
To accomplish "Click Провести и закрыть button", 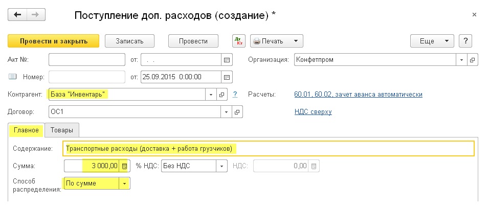I will point(53,41).
